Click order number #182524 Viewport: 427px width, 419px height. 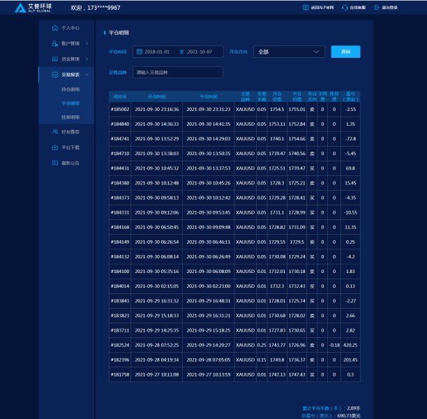pyautogui.click(x=120, y=345)
